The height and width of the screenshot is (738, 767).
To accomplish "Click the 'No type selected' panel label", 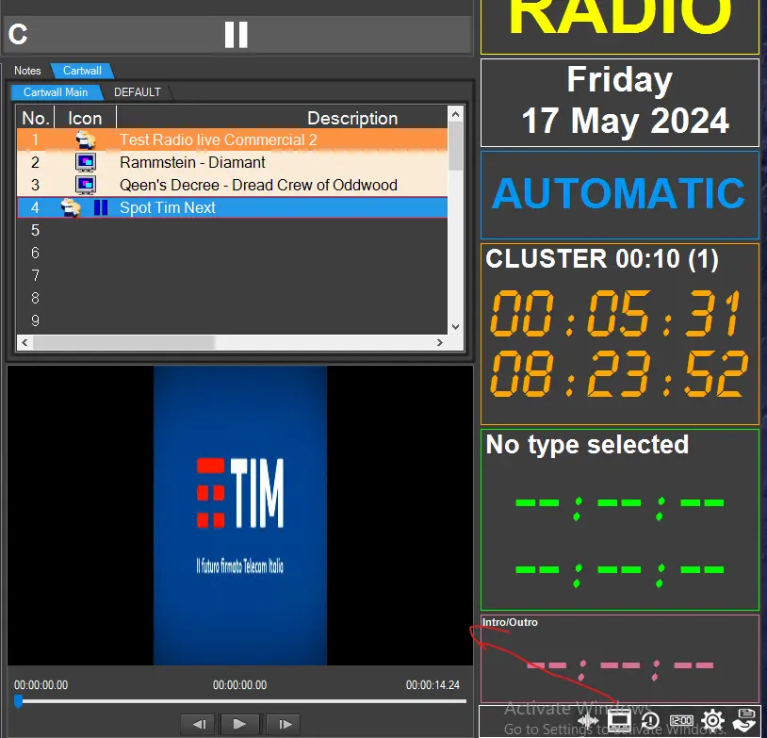I will tap(587, 444).
